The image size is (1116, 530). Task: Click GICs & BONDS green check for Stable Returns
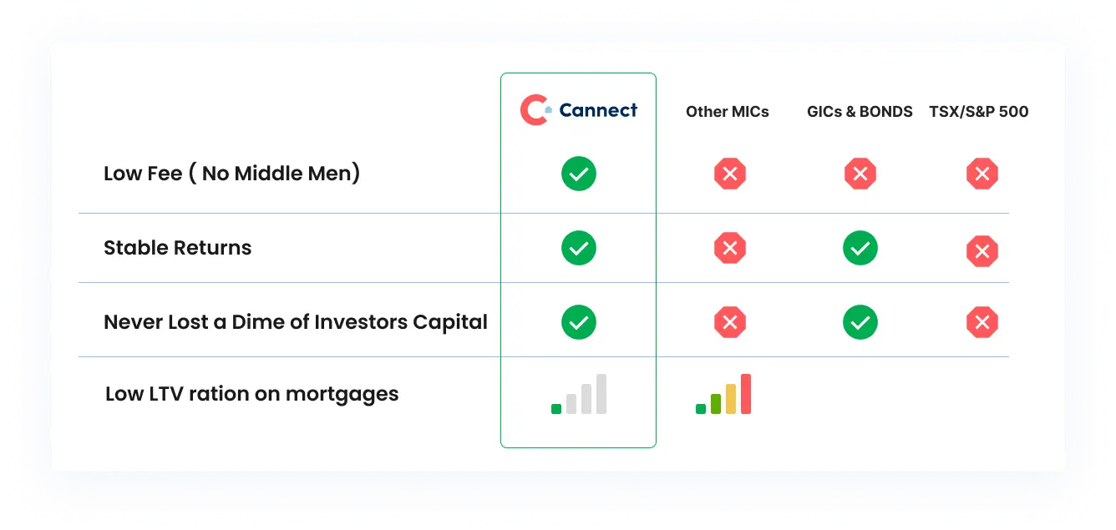coord(860,248)
